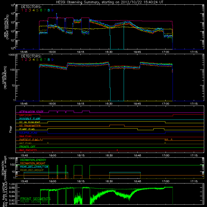The image size is (207, 207).
Task: Click 16:30 tick under the front segments plot
Action: (x=109, y=52)
